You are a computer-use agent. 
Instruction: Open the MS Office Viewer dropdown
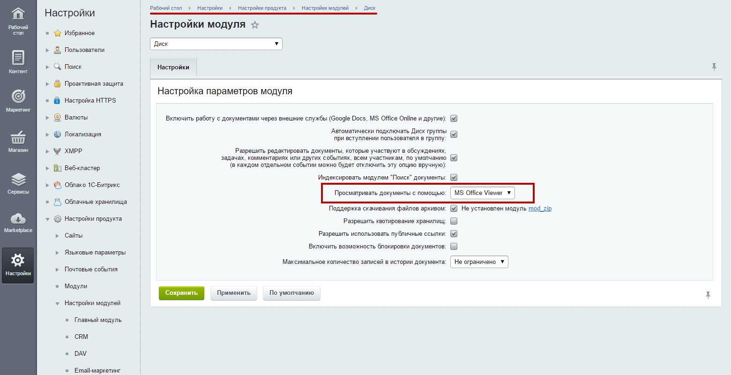click(x=482, y=193)
